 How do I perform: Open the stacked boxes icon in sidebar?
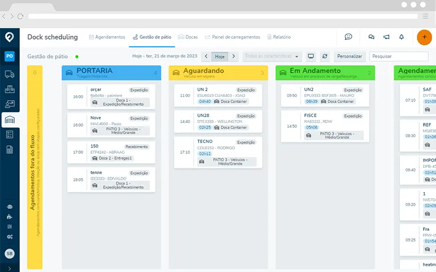point(10,89)
